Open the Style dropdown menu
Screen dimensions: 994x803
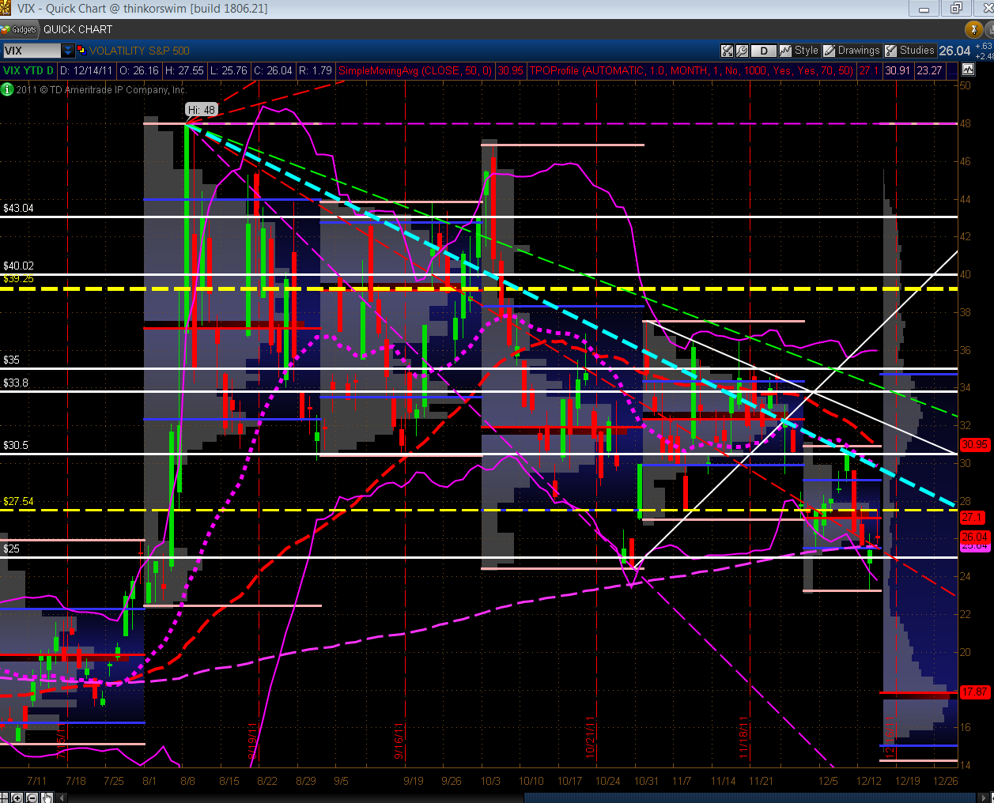point(806,51)
